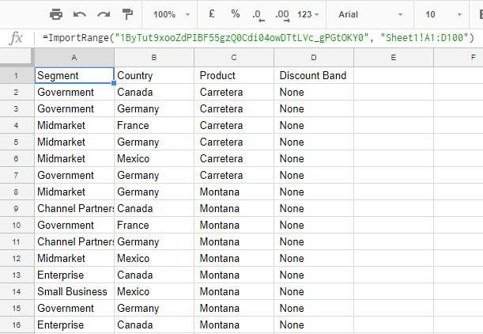Activate the Paint format tool
This screenshot has width=483, height=334.
[126, 14]
